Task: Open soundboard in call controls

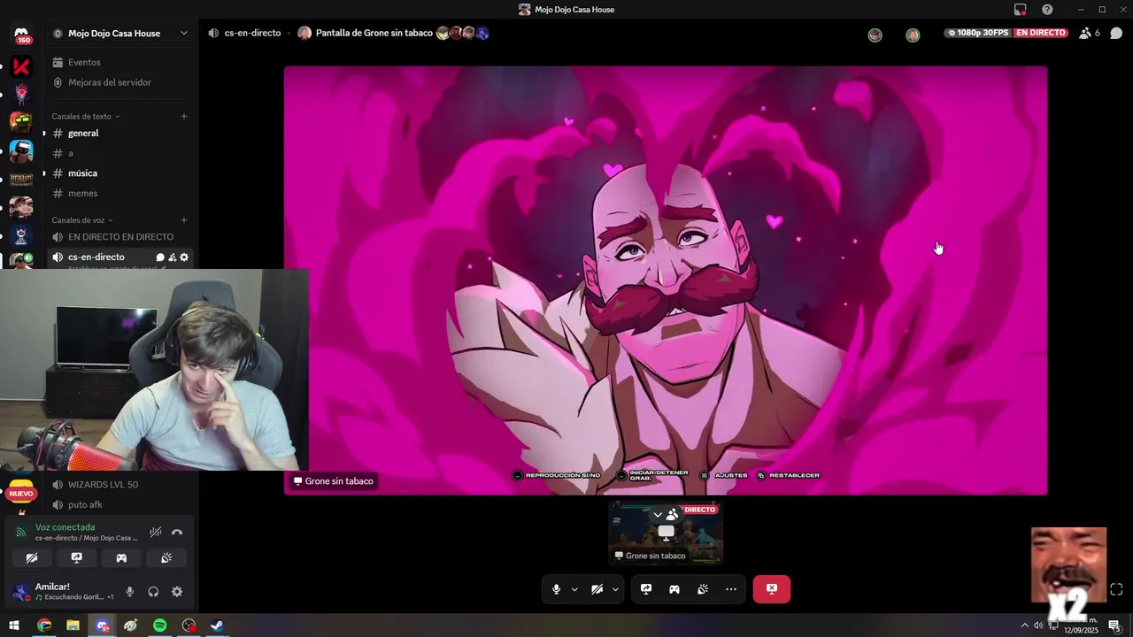Action: coord(703,589)
